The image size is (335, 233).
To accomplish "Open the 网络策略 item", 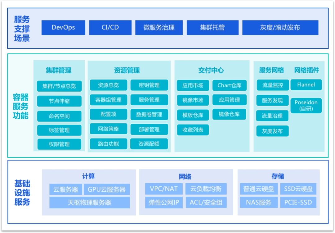I will pos(108,129).
